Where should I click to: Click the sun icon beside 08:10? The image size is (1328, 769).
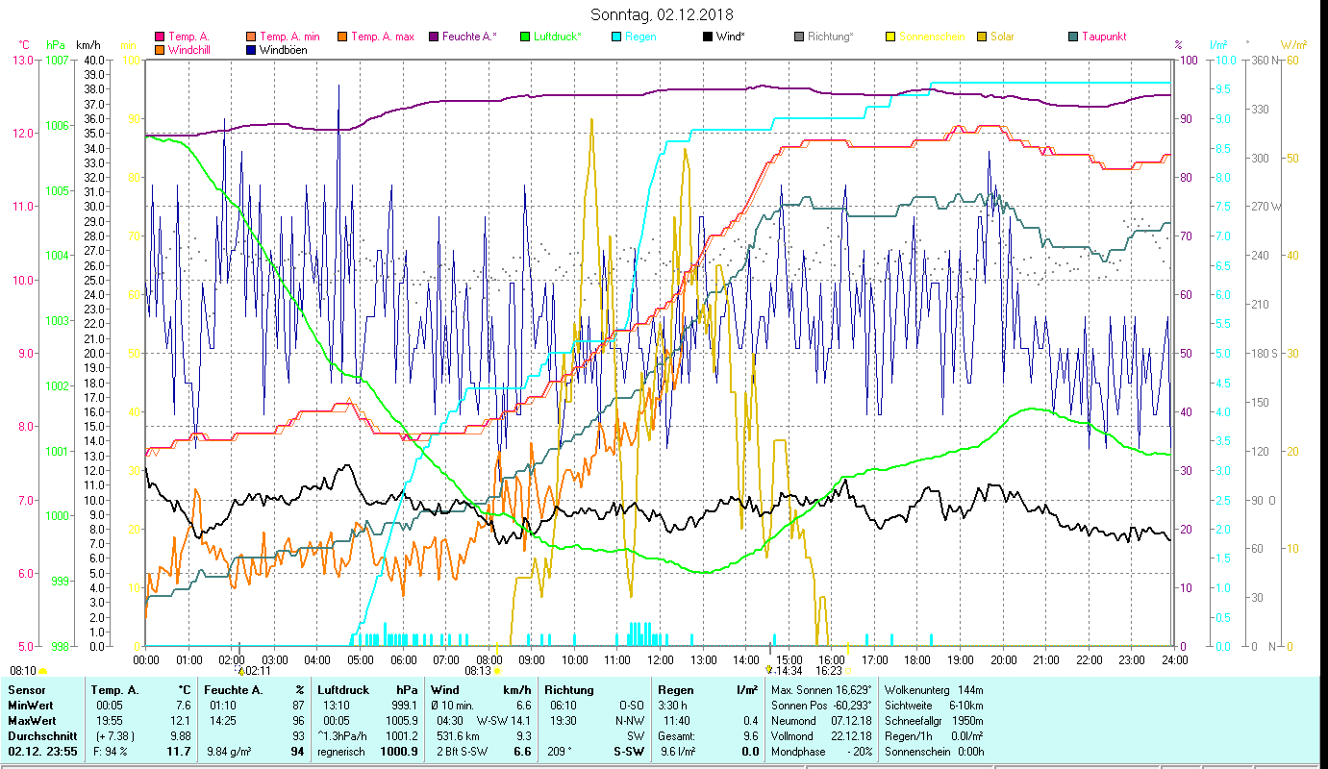pos(42,671)
